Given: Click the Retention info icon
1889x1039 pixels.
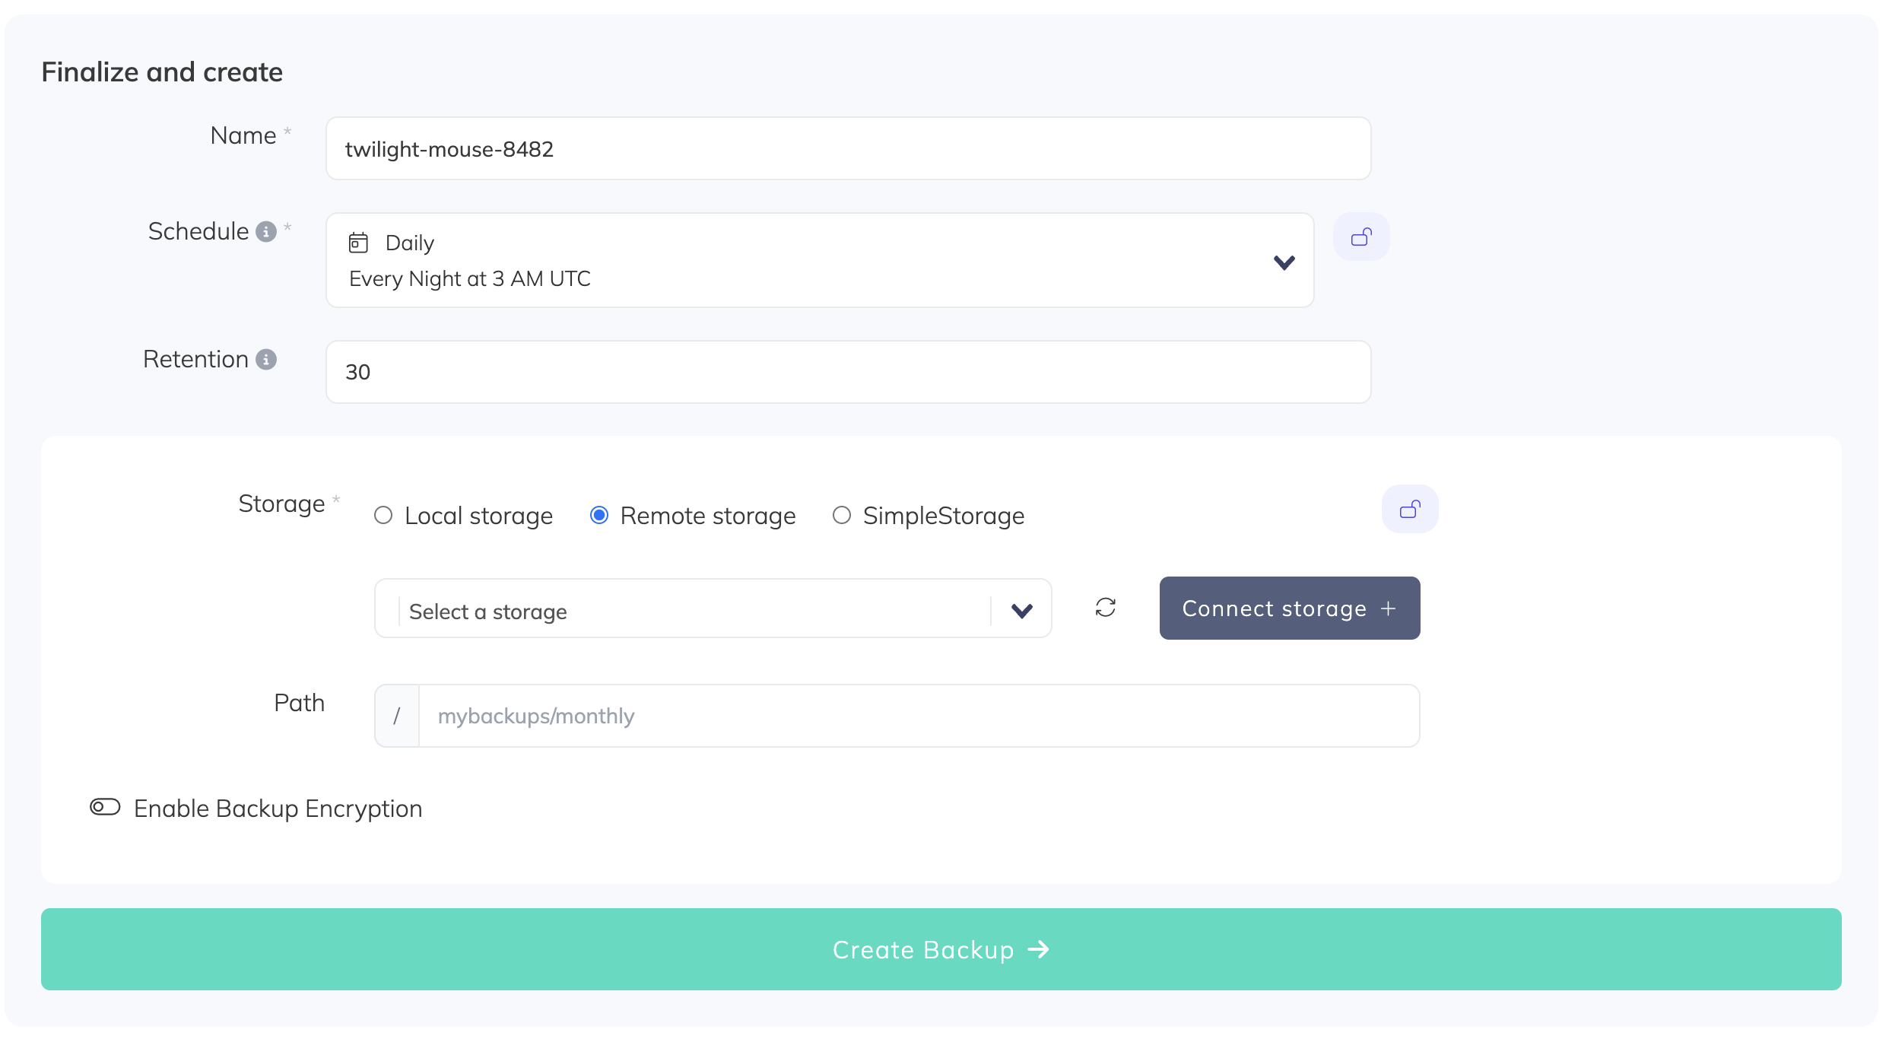Looking at the screenshot, I should point(266,359).
